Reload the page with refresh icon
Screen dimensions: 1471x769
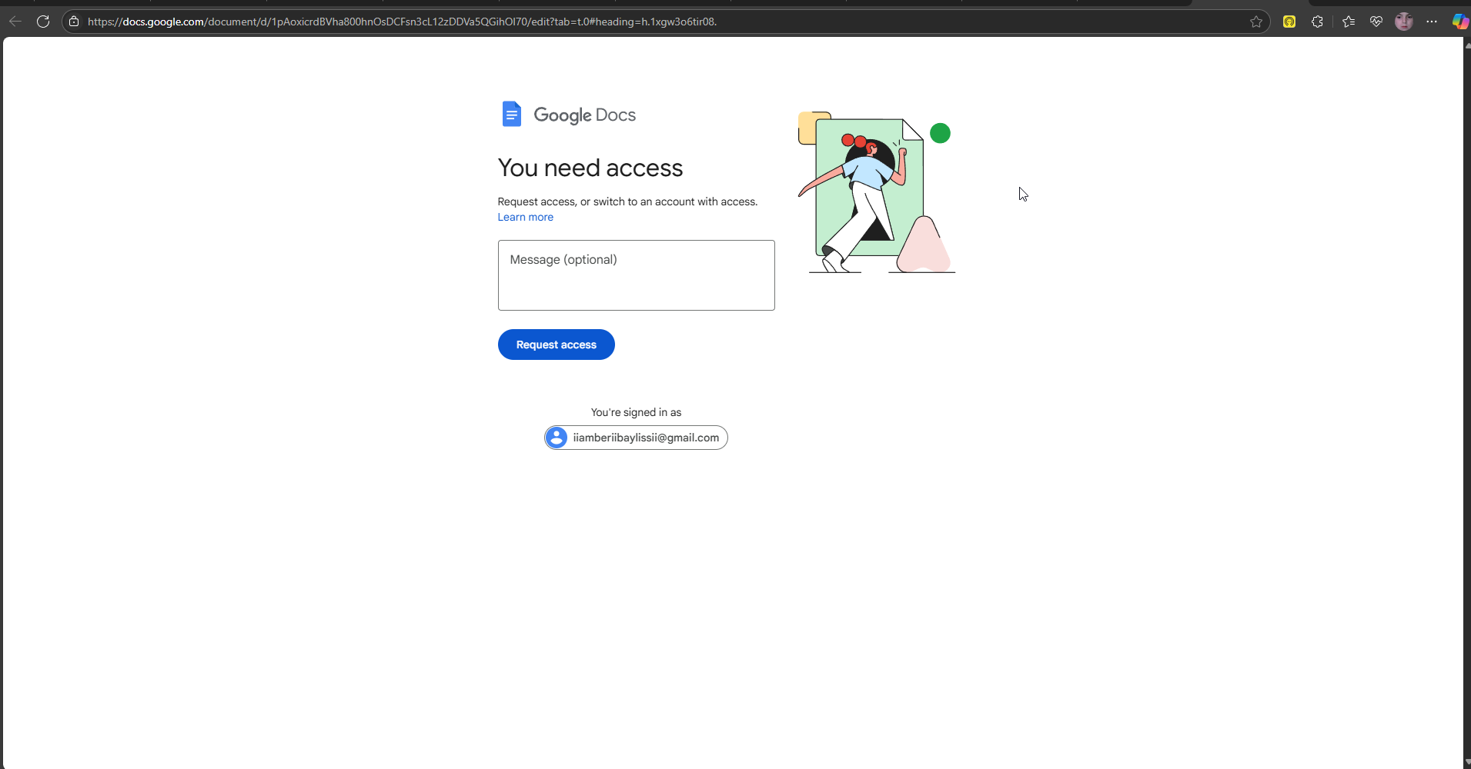(x=43, y=22)
